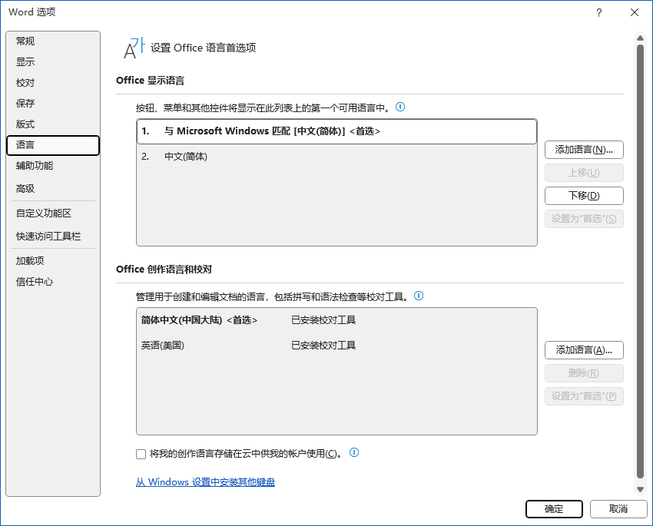653x526 pixels.
Task: Click the Help question mark icon
Action: tap(598, 12)
